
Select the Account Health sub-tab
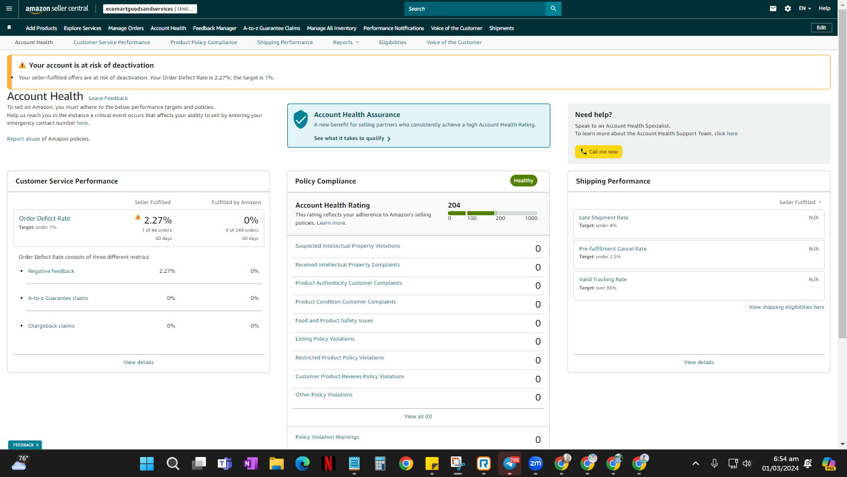click(34, 42)
